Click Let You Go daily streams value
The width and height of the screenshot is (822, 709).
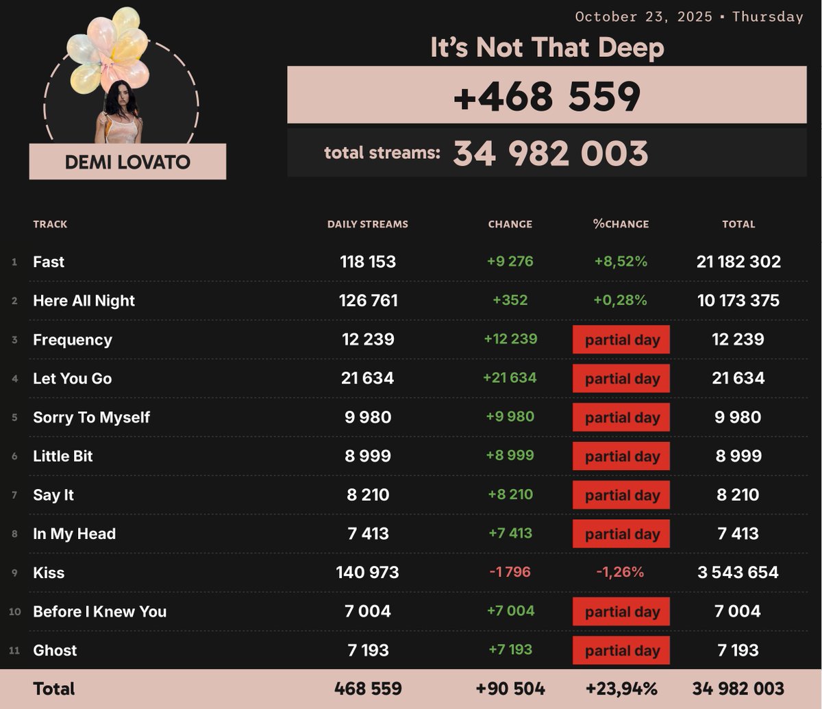tap(368, 378)
